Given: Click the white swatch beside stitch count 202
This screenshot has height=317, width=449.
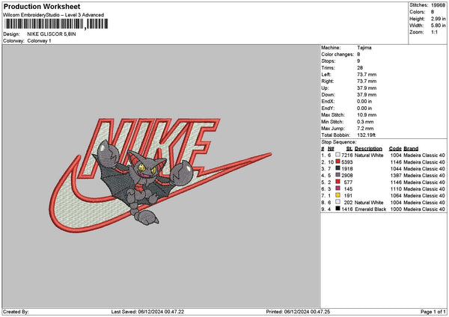Looking at the screenshot, I should tap(338, 202).
